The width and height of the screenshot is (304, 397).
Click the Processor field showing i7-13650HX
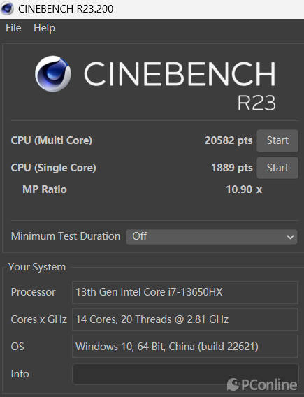point(185,292)
